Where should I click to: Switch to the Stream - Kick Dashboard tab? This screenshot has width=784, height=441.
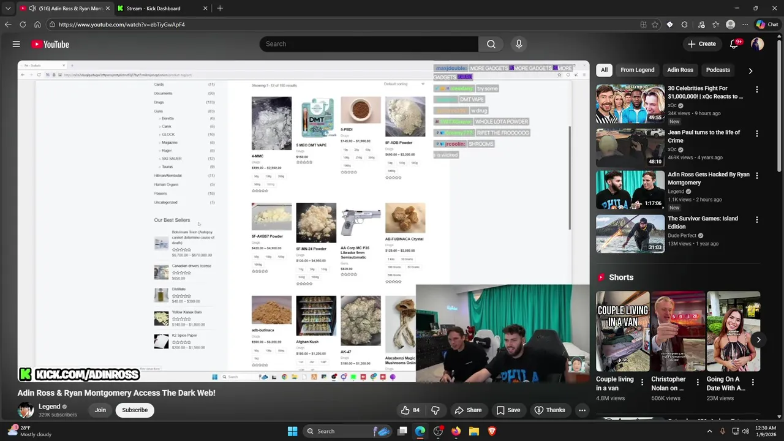pyautogui.click(x=162, y=9)
